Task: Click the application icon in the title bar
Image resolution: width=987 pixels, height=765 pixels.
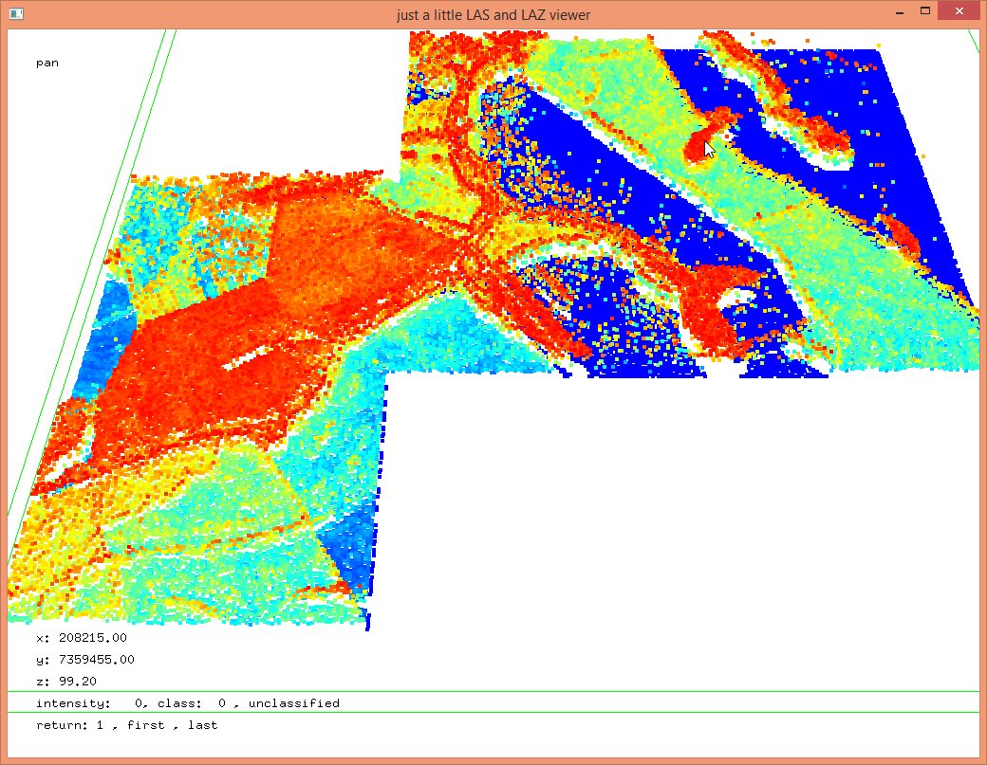Action: [x=15, y=14]
